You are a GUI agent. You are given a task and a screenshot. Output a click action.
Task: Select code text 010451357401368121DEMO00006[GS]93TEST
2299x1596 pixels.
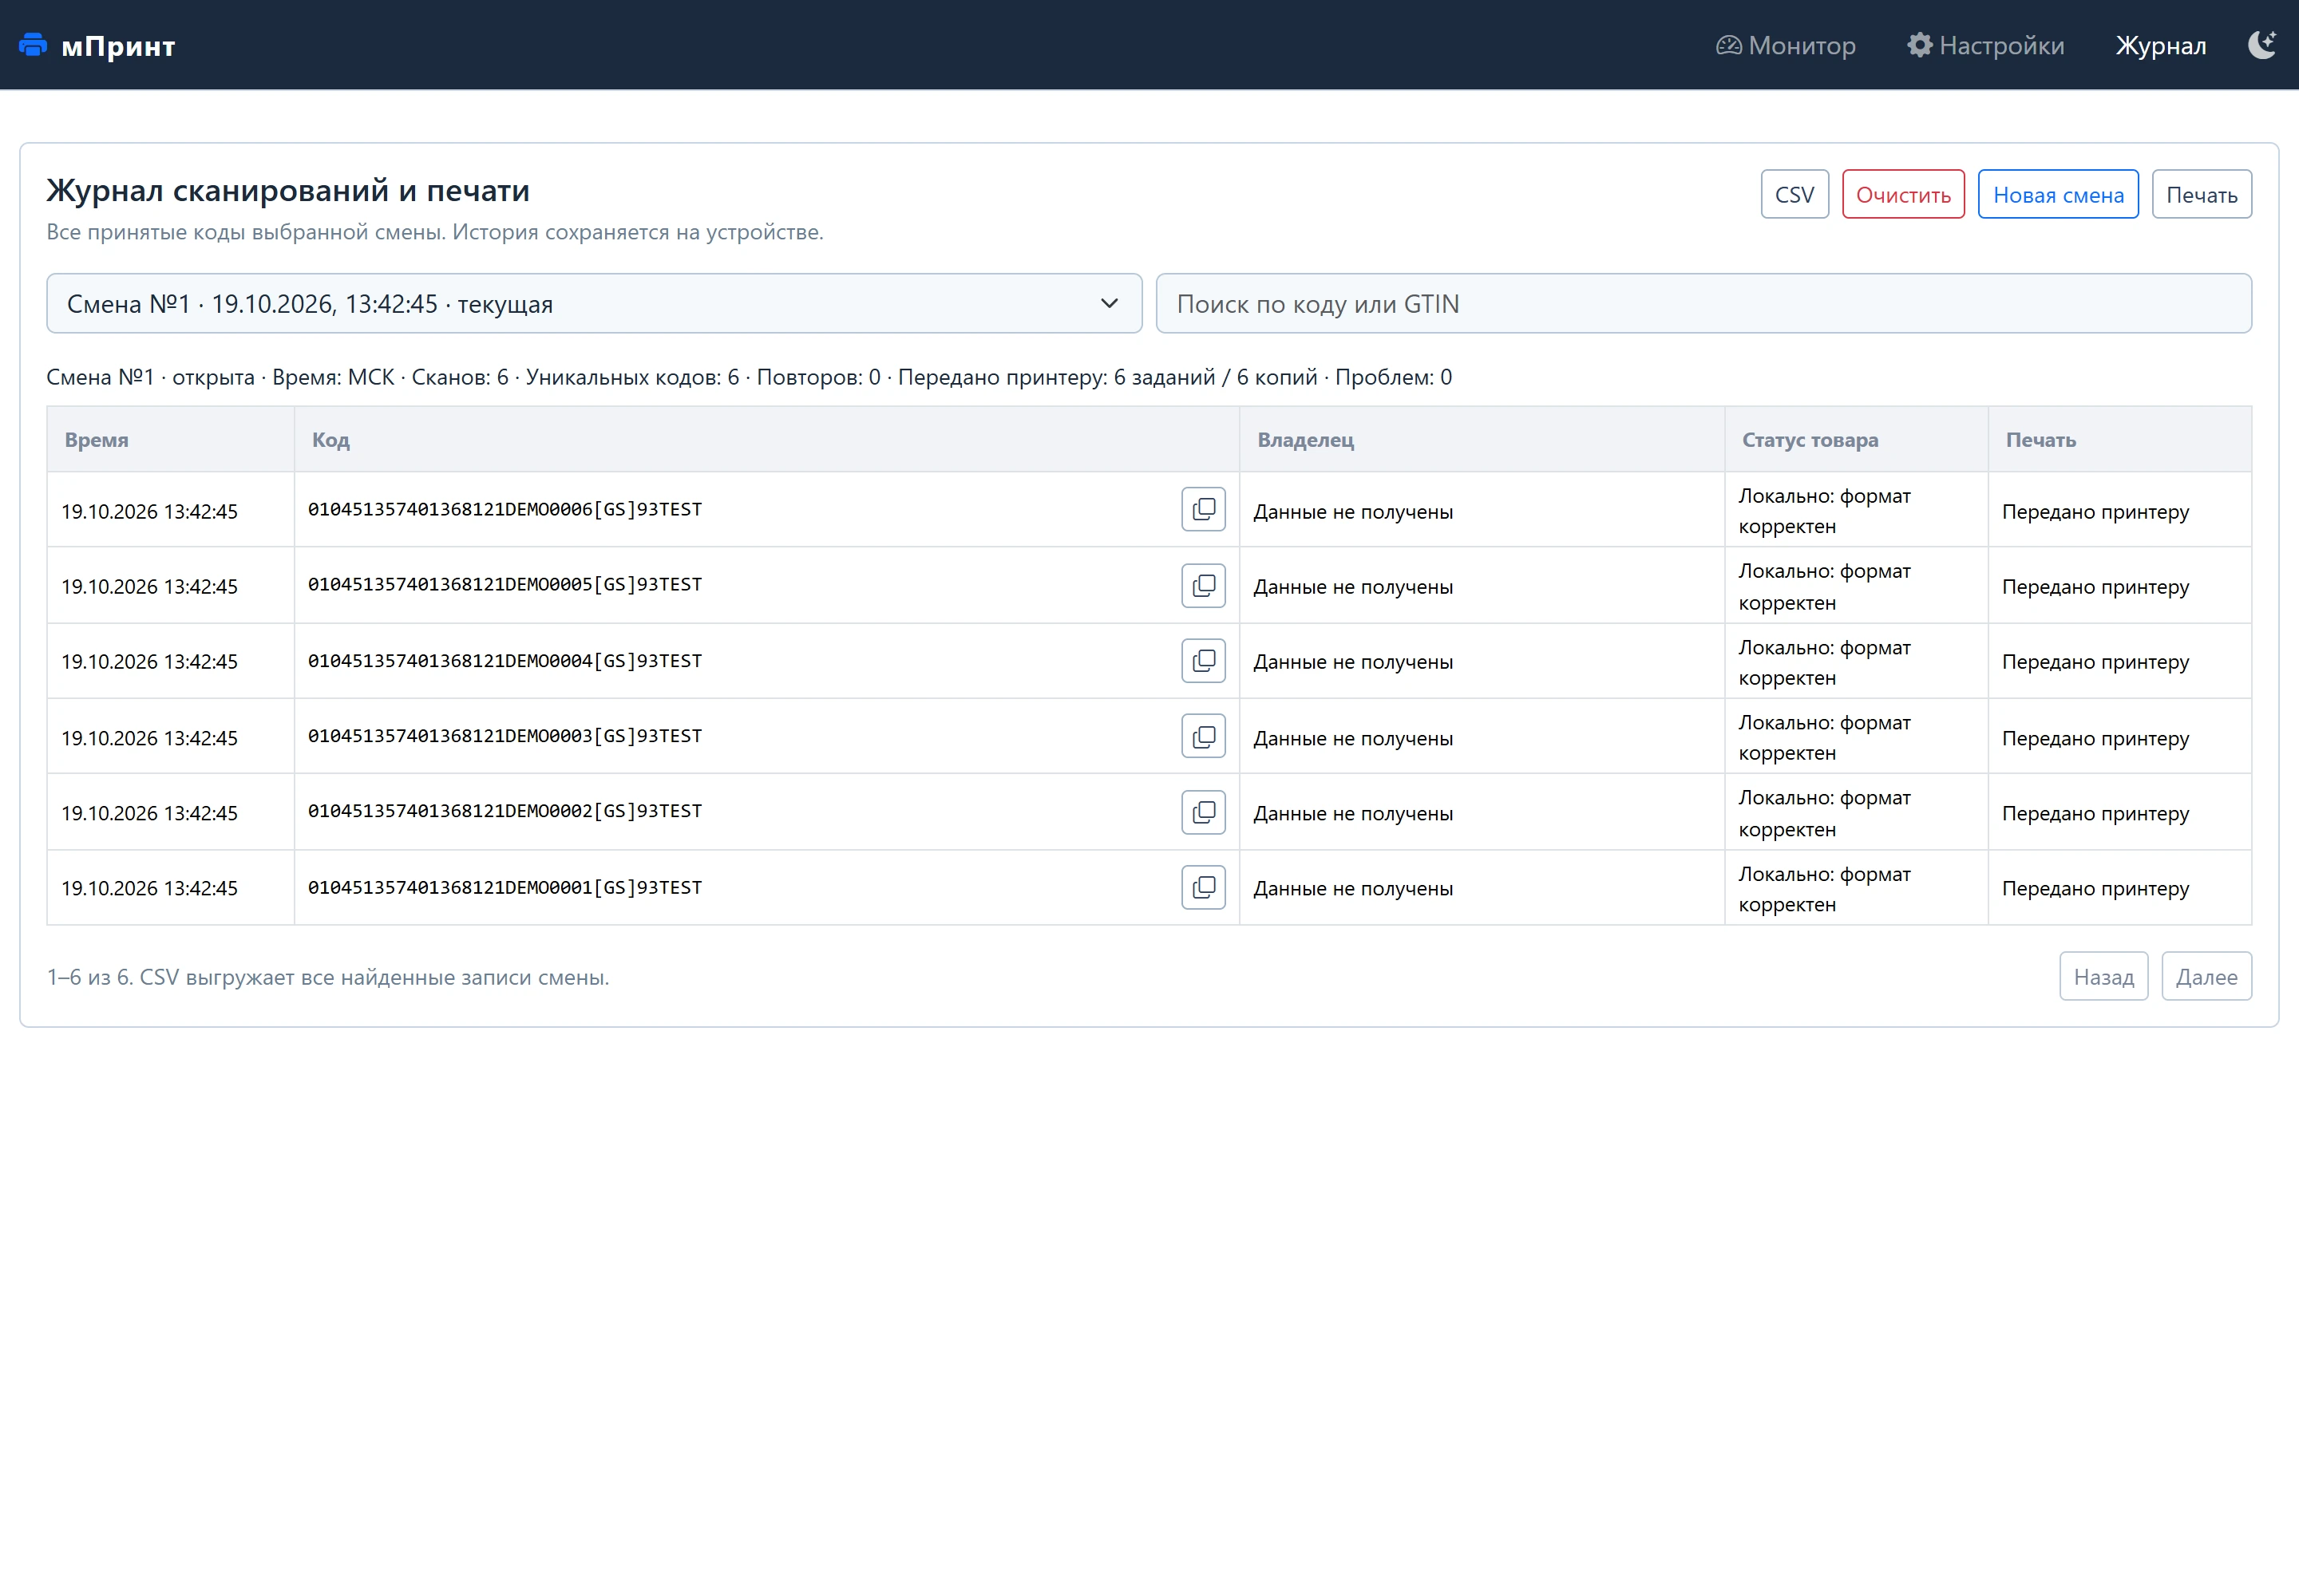tap(505, 509)
